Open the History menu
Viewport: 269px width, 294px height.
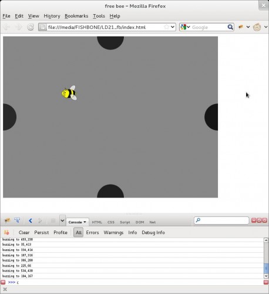(x=52, y=16)
